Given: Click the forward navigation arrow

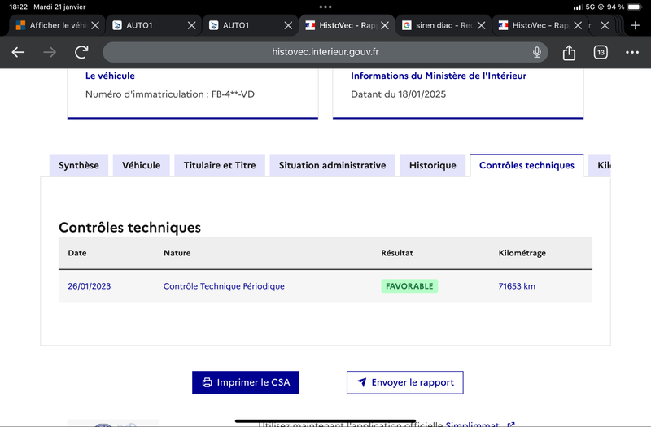Looking at the screenshot, I should point(50,52).
